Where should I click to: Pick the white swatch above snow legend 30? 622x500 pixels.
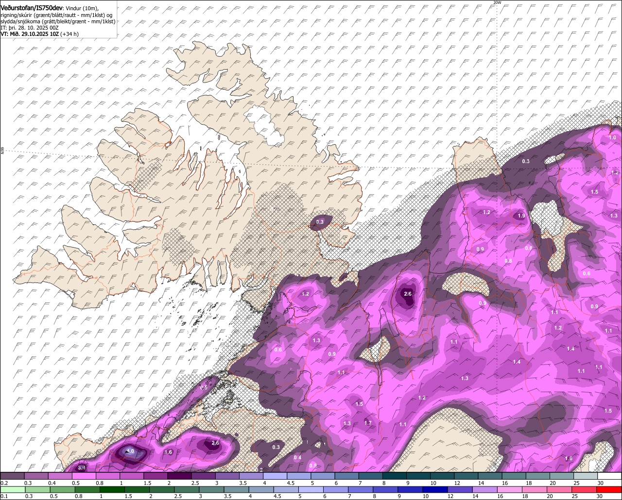[610, 476]
